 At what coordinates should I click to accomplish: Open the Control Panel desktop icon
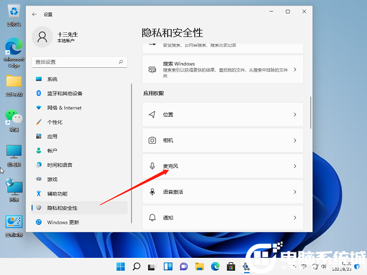coord(14,226)
